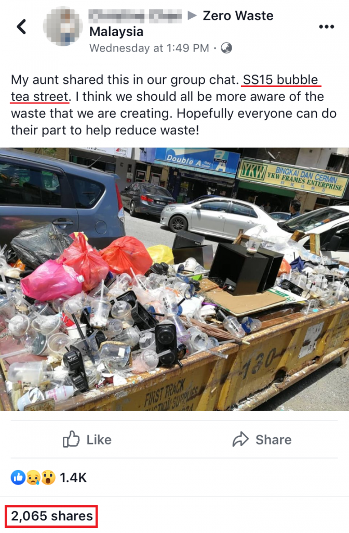Tap the SS15 bubble tea street text
The height and width of the screenshot is (533, 349).
pos(165,88)
